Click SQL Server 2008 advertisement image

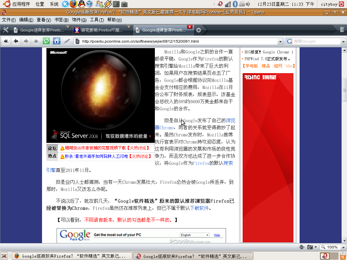(100, 95)
